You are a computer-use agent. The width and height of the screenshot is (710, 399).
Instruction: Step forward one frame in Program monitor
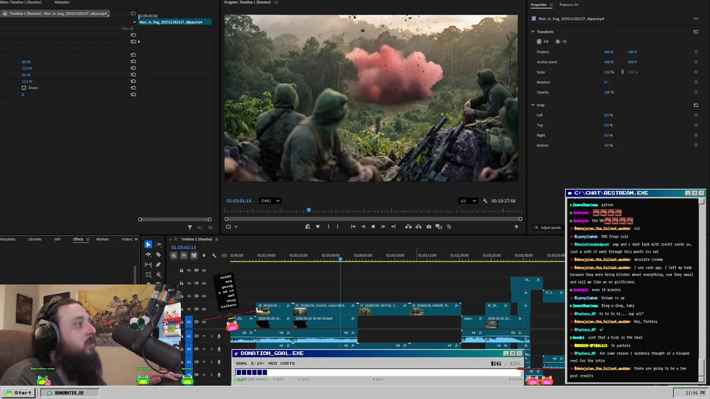[x=383, y=227]
